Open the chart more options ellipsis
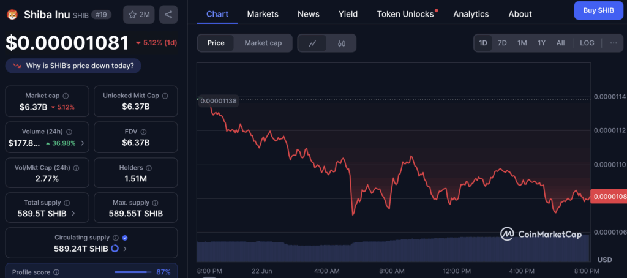 [x=614, y=43]
